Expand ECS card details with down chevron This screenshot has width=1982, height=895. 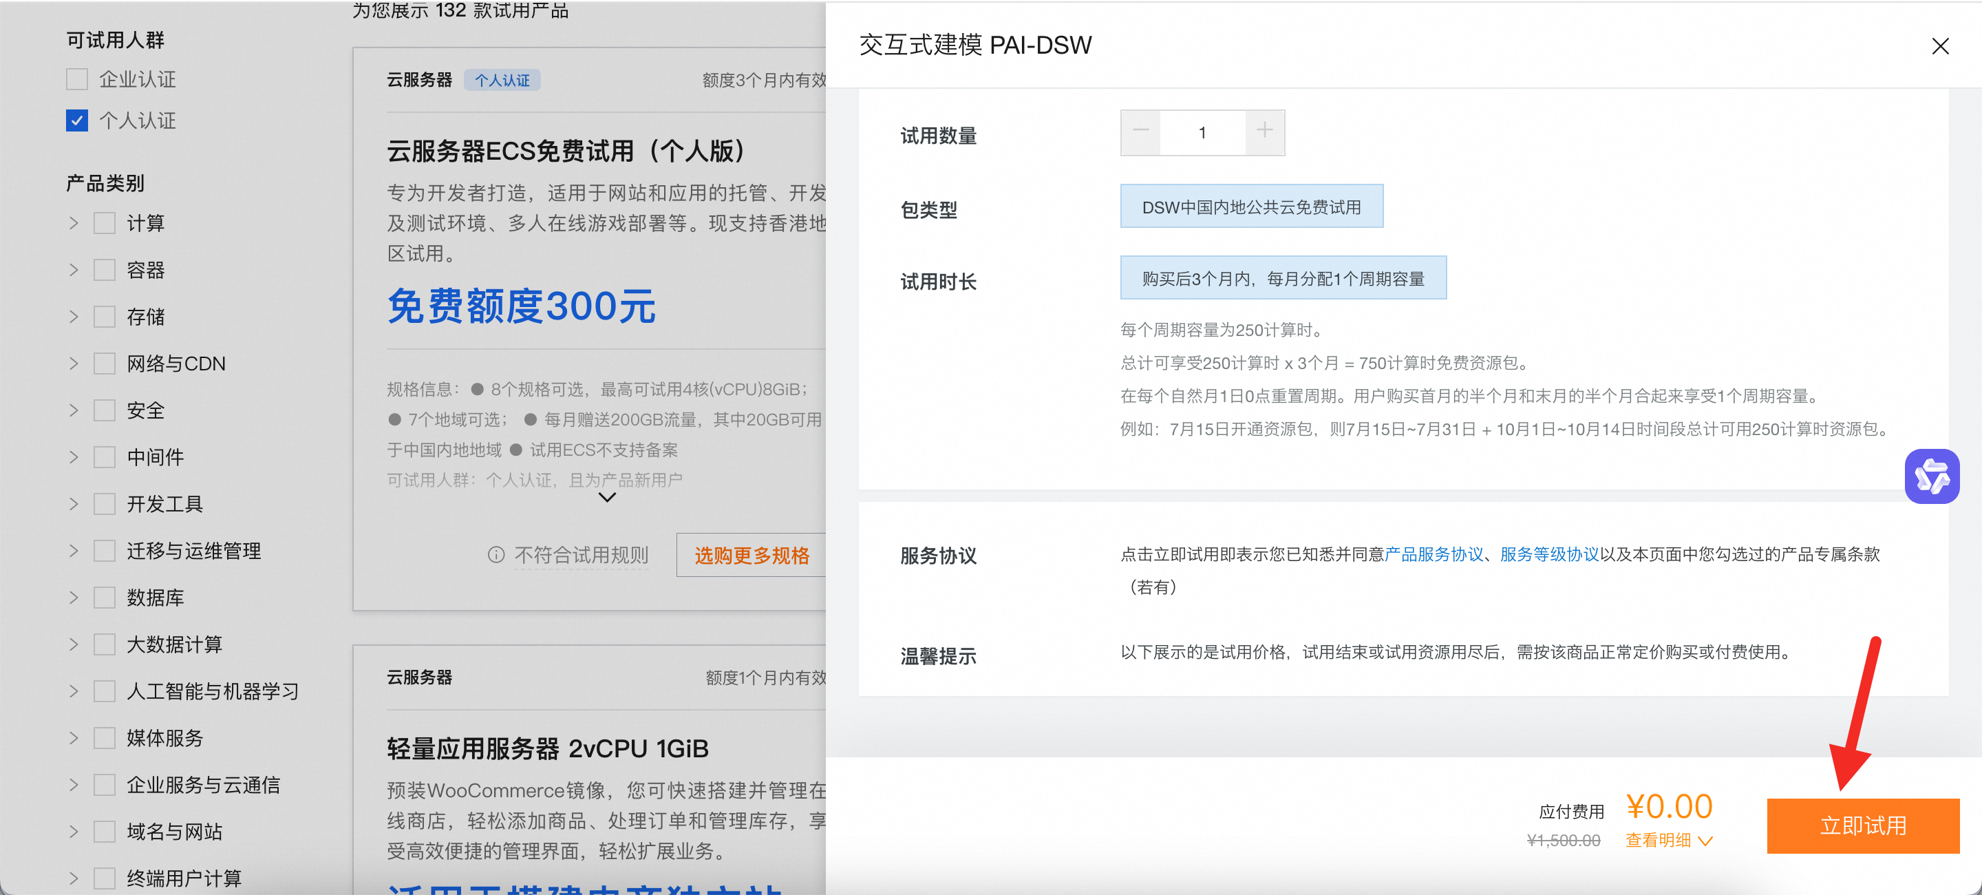pyautogui.click(x=607, y=498)
